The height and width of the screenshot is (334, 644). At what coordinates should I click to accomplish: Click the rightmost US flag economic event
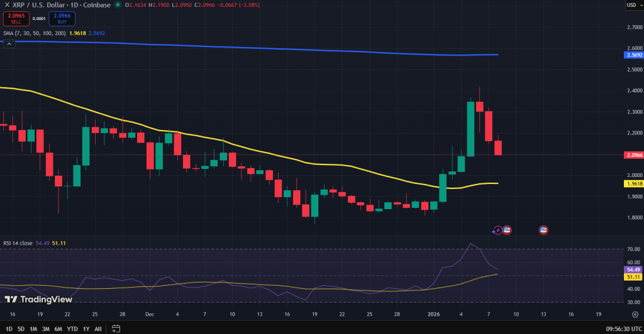pos(543,230)
